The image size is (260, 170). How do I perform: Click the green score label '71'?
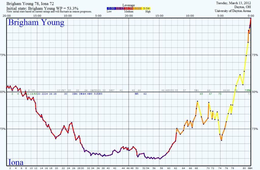(236, 90)
